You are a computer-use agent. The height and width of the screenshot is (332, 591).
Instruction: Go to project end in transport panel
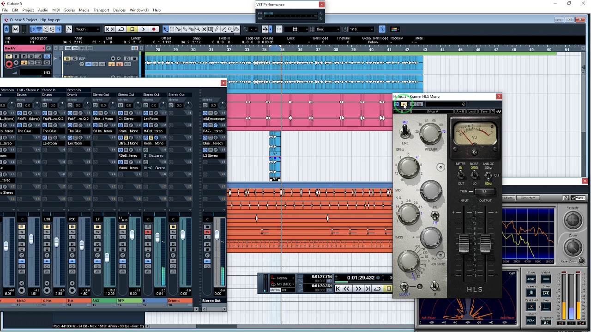[368, 289]
